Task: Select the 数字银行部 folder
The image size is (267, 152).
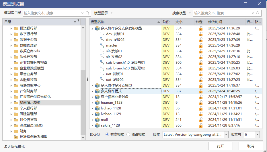Action: [28, 34]
